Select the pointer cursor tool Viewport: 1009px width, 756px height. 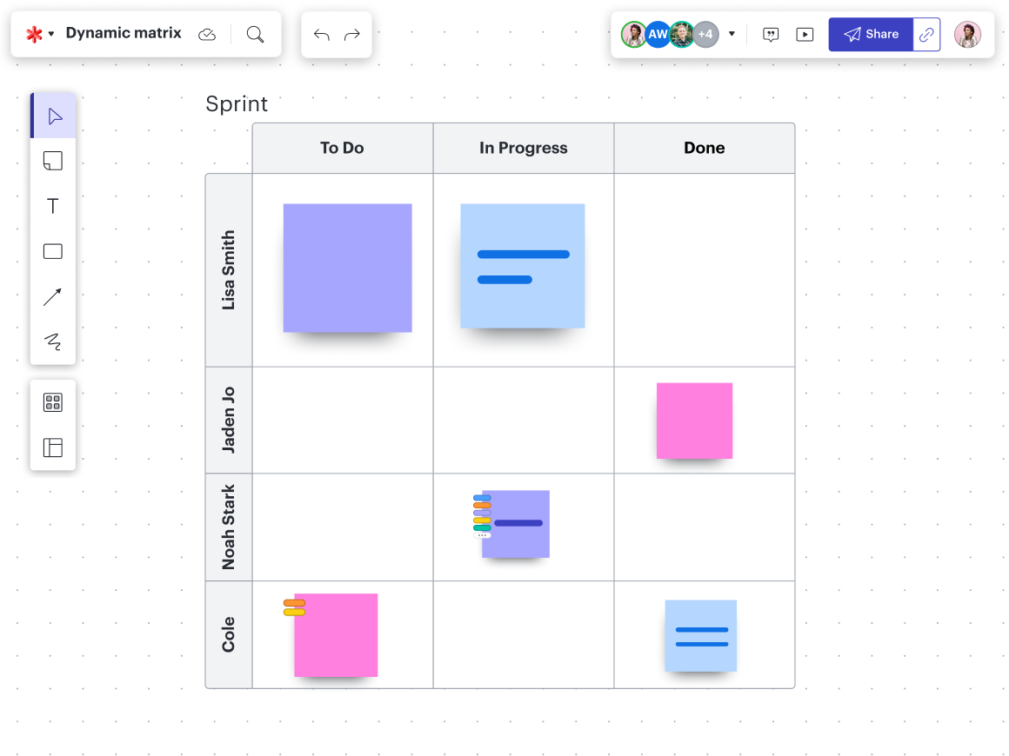pos(54,116)
